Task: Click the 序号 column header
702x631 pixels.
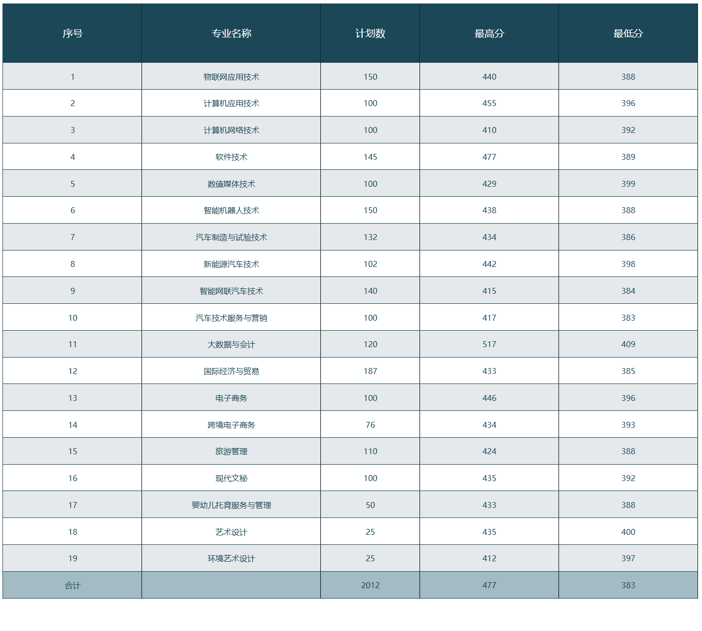Action: pyautogui.click(x=72, y=33)
